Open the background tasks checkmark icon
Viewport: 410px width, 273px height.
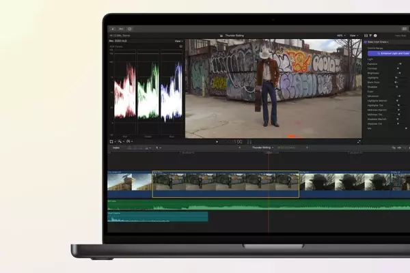pyautogui.click(x=129, y=29)
